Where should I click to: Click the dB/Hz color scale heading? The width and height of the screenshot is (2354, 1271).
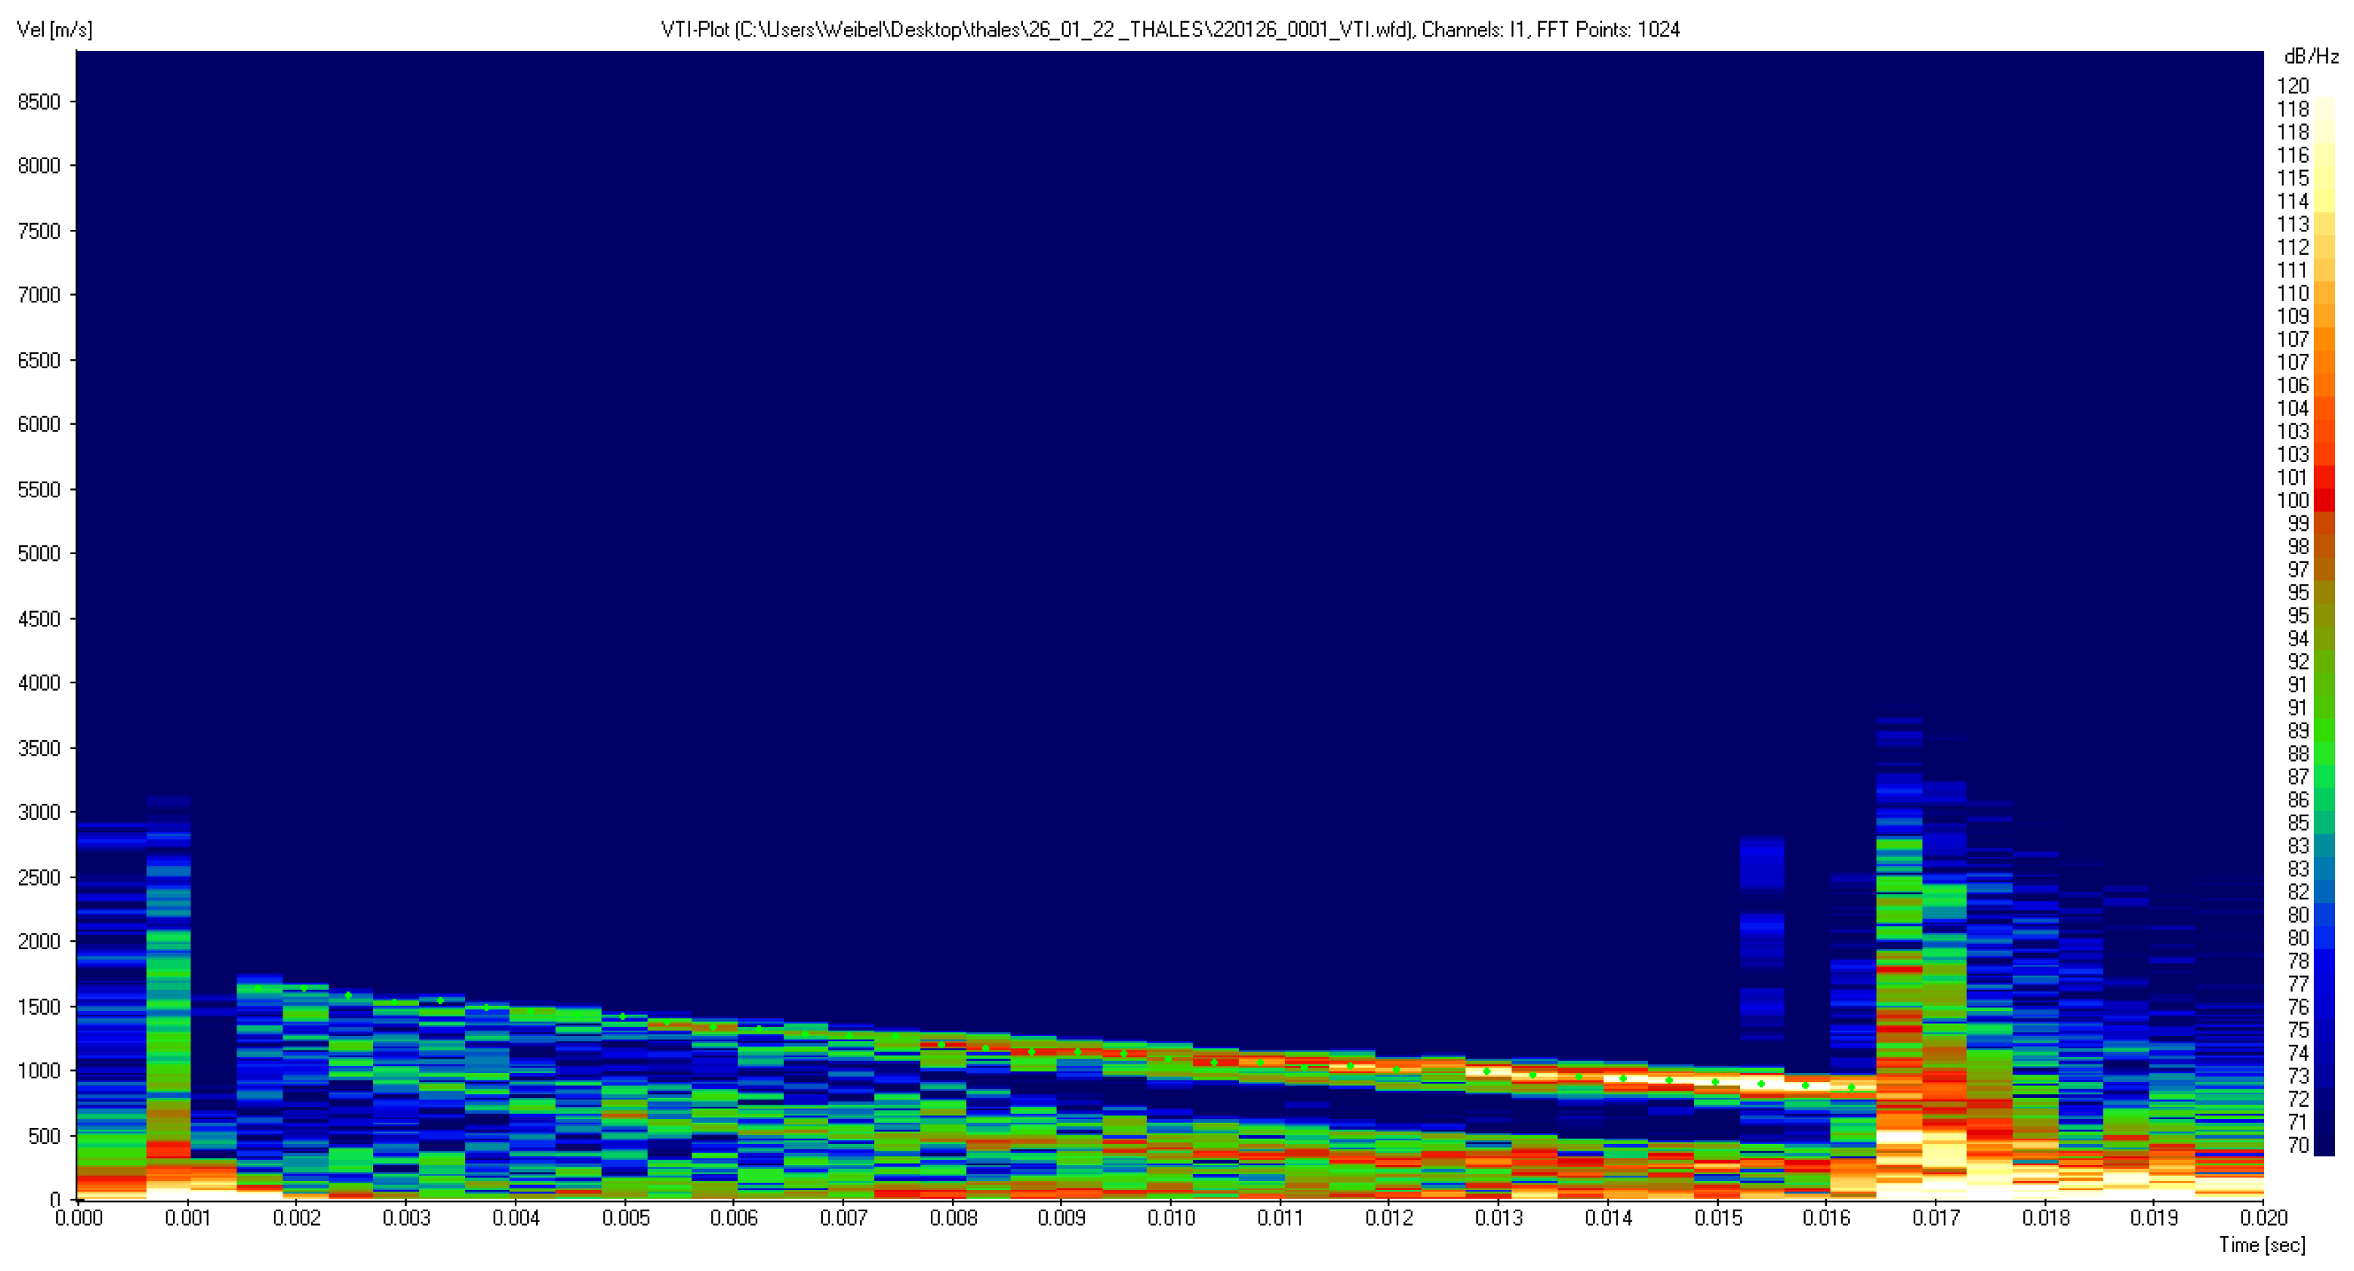(x=2310, y=57)
